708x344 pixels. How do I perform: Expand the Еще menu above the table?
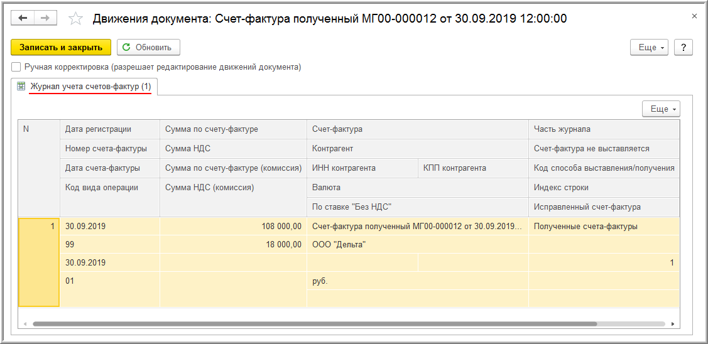pos(662,109)
